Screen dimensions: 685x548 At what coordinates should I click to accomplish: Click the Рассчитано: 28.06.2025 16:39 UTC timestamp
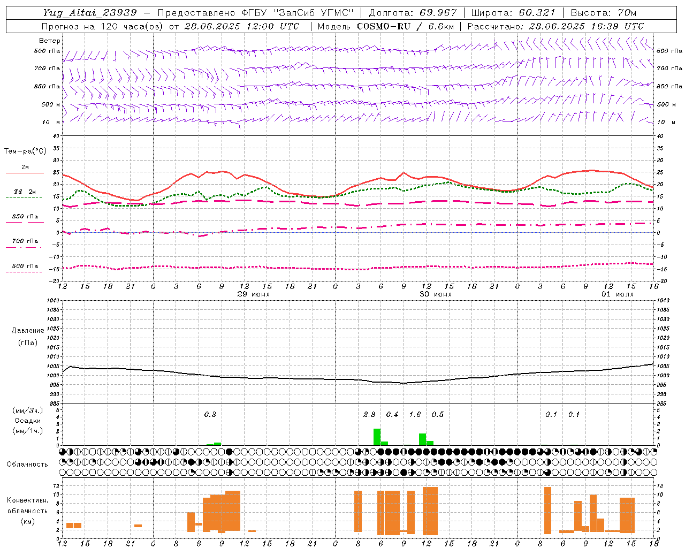tap(555, 26)
